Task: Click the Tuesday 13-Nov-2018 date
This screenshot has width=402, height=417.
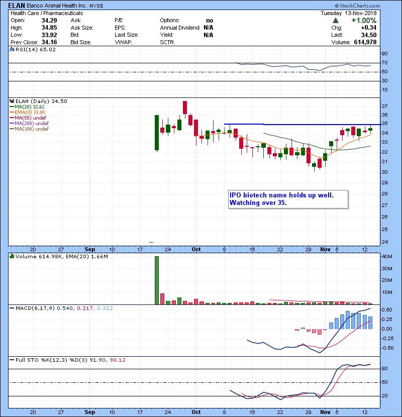Action: point(349,13)
